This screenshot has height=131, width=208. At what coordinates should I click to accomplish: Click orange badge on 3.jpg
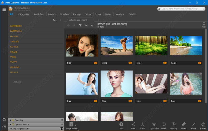pyautogui.click(x=130, y=101)
